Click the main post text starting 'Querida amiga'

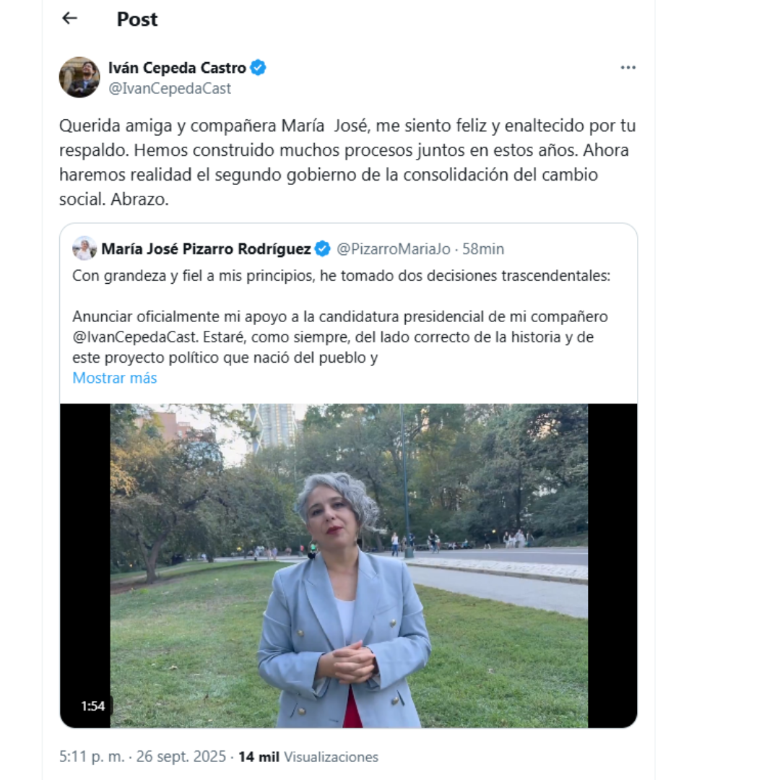(x=347, y=162)
